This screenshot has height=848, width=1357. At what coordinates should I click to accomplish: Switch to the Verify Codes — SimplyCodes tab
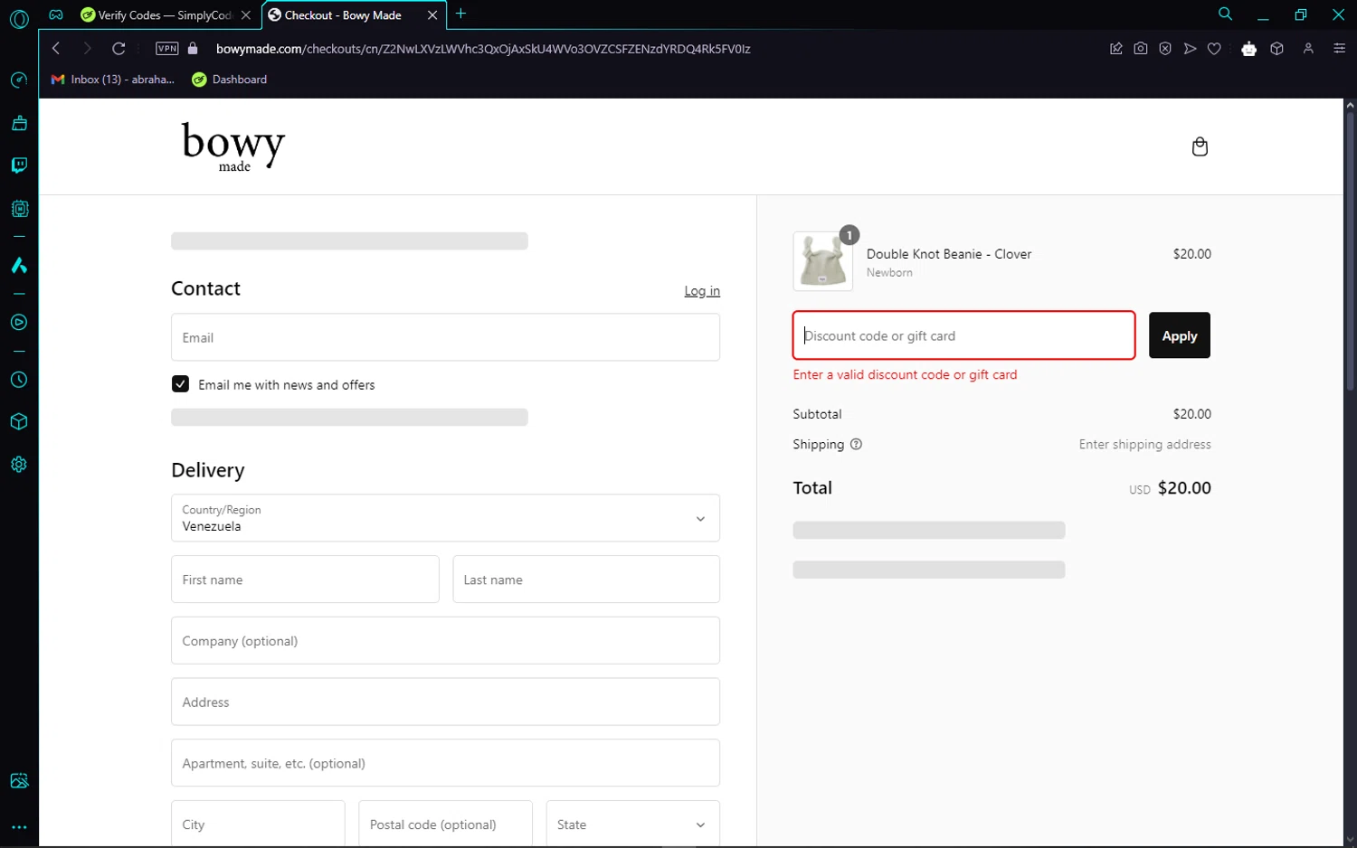[x=165, y=15]
